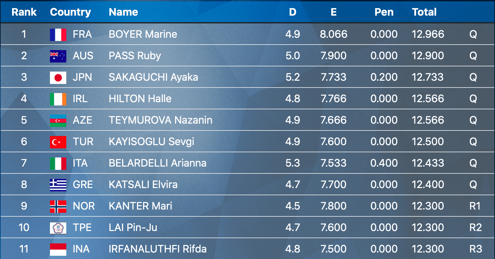Click the Turkey flag icon
The height and width of the screenshot is (259, 495).
(x=58, y=142)
